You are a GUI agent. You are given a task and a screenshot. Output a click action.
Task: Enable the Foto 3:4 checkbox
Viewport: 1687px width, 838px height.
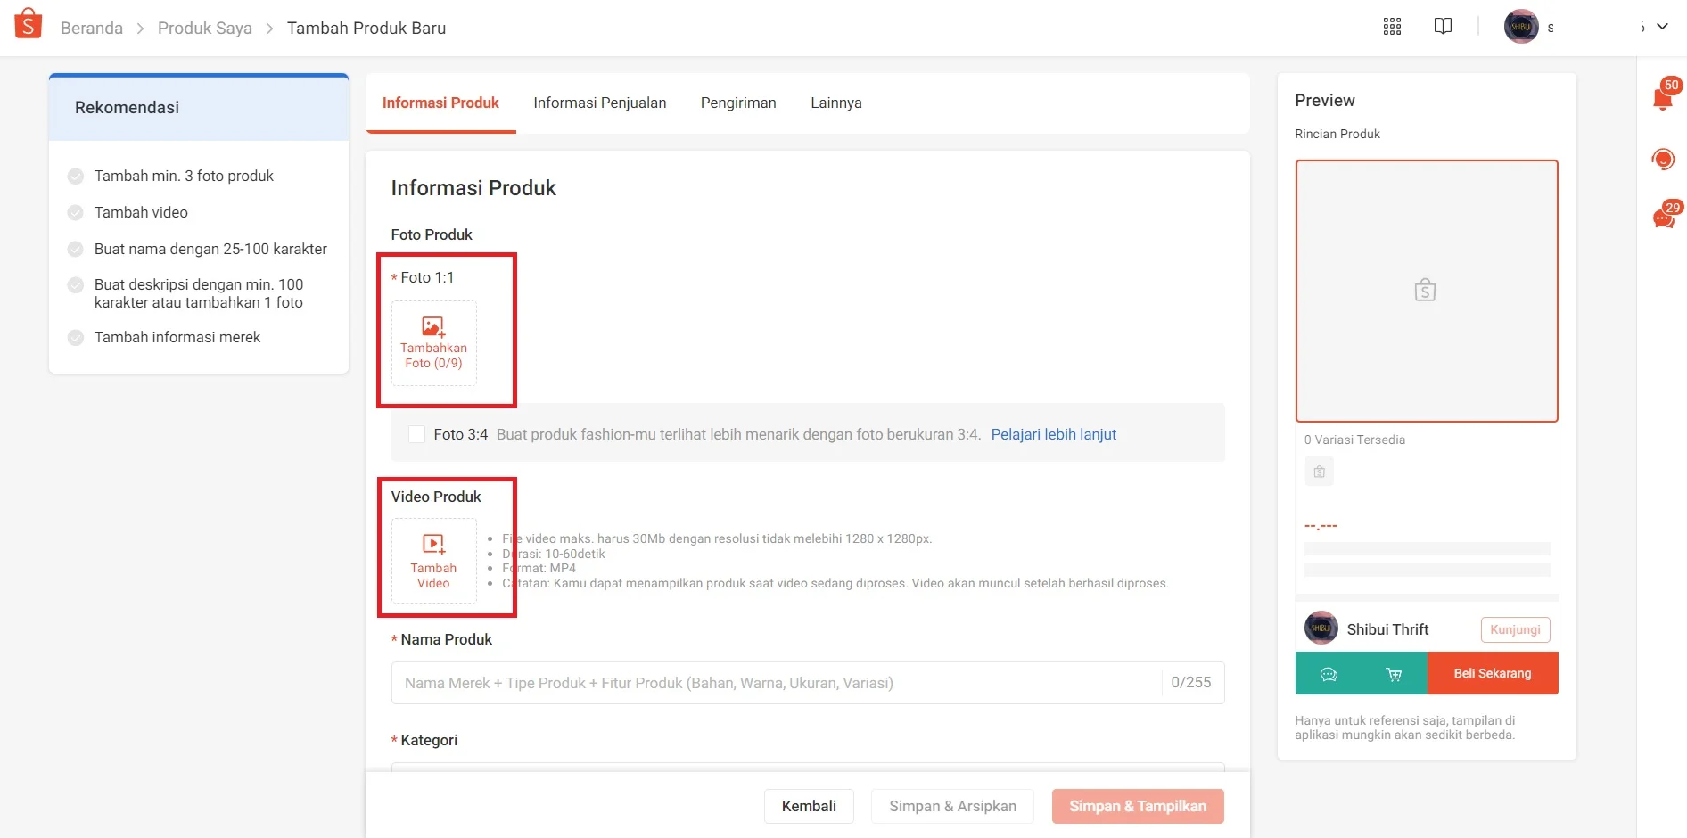coord(416,434)
